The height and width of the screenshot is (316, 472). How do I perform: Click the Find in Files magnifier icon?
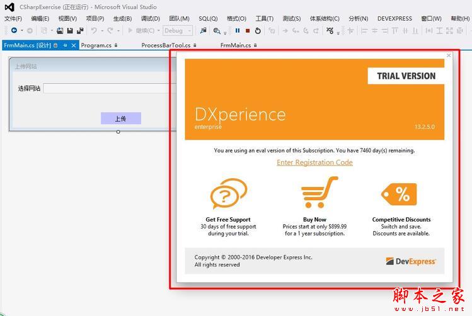coord(216,31)
